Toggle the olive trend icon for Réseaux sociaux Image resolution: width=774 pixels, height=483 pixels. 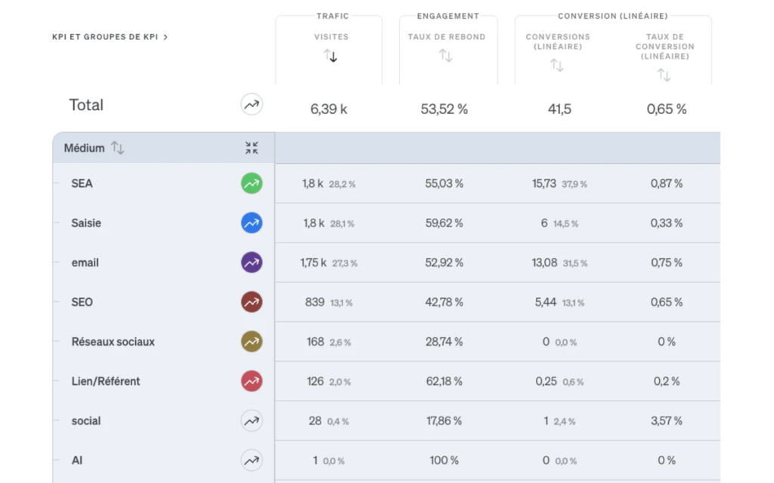[251, 342]
